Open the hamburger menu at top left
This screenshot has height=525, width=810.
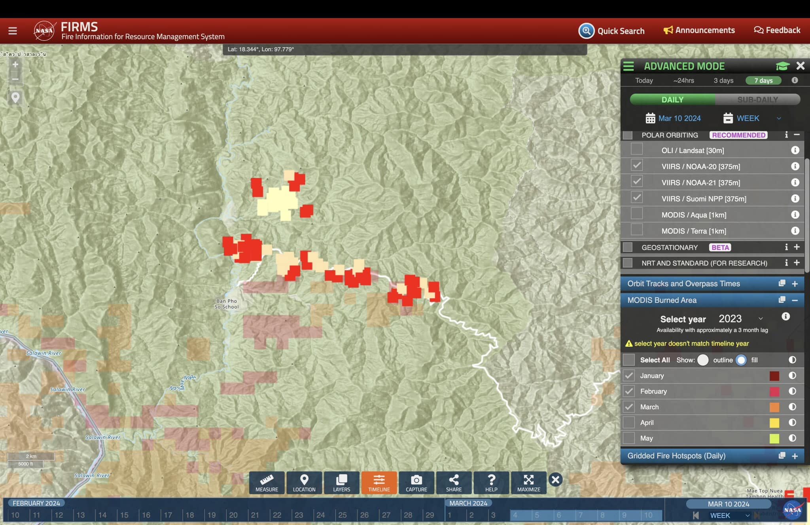13,30
